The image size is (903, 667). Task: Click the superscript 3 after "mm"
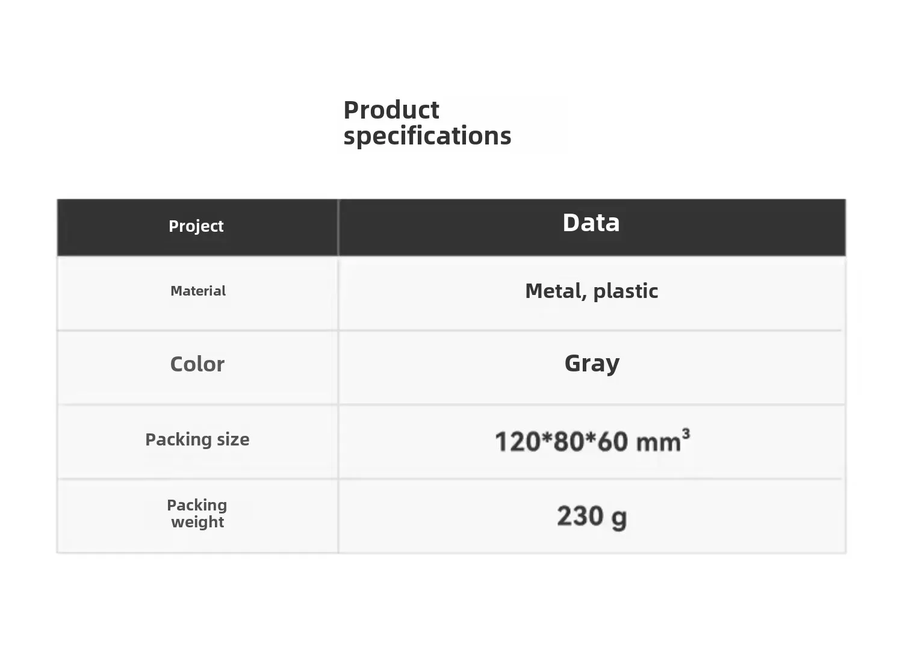click(686, 433)
